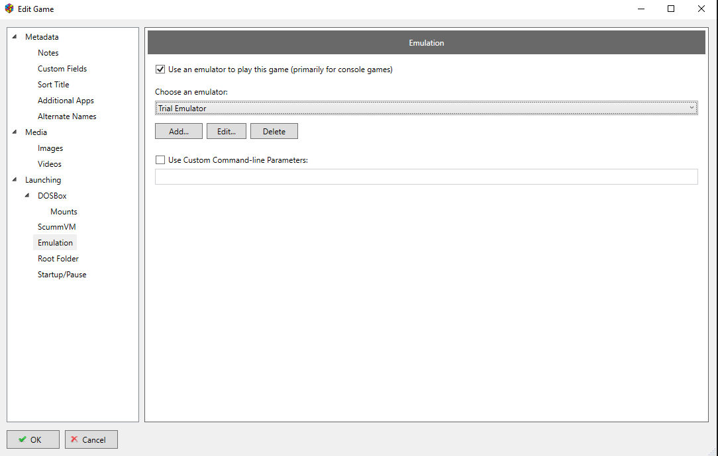Screen dimensions: 718x456
Task: Open the ScummVM settings page
Action: pos(57,227)
